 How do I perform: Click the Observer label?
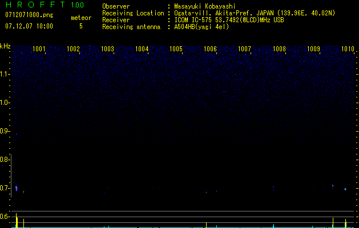pos(116,6)
